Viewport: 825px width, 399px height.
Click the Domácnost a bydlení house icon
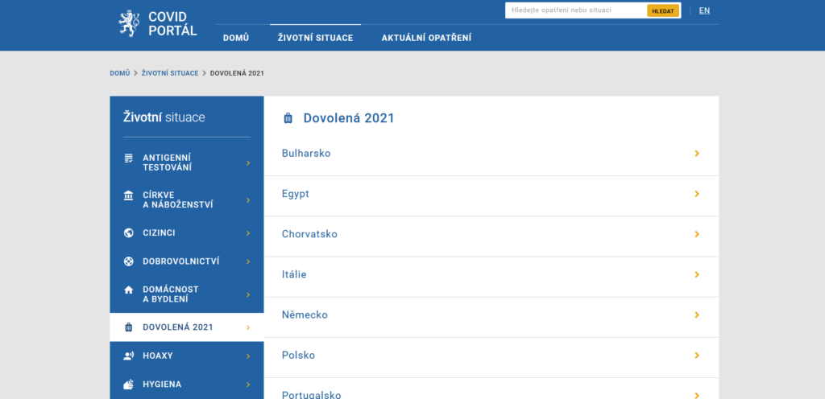point(128,290)
